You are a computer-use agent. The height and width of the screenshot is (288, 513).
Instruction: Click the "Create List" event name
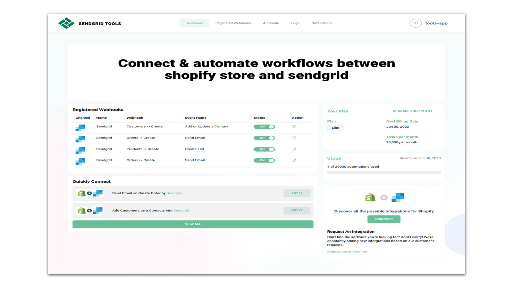pyautogui.click(x=194, y=149)
